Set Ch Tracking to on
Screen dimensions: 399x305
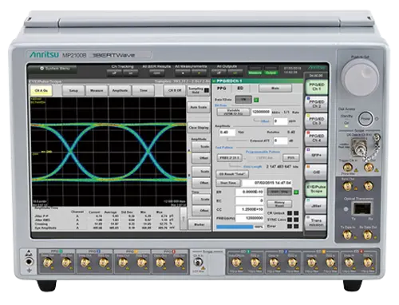click(x=131, y=73)
